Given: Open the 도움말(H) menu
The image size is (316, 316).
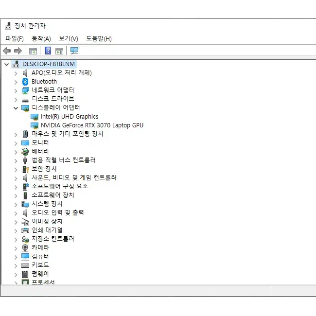Looking at the screenshot, I should (99, 38).
